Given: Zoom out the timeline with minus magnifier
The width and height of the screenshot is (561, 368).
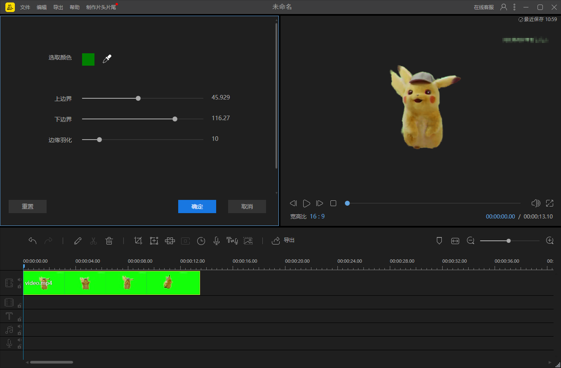Looking at the screenshot, I should coord(471,241).
